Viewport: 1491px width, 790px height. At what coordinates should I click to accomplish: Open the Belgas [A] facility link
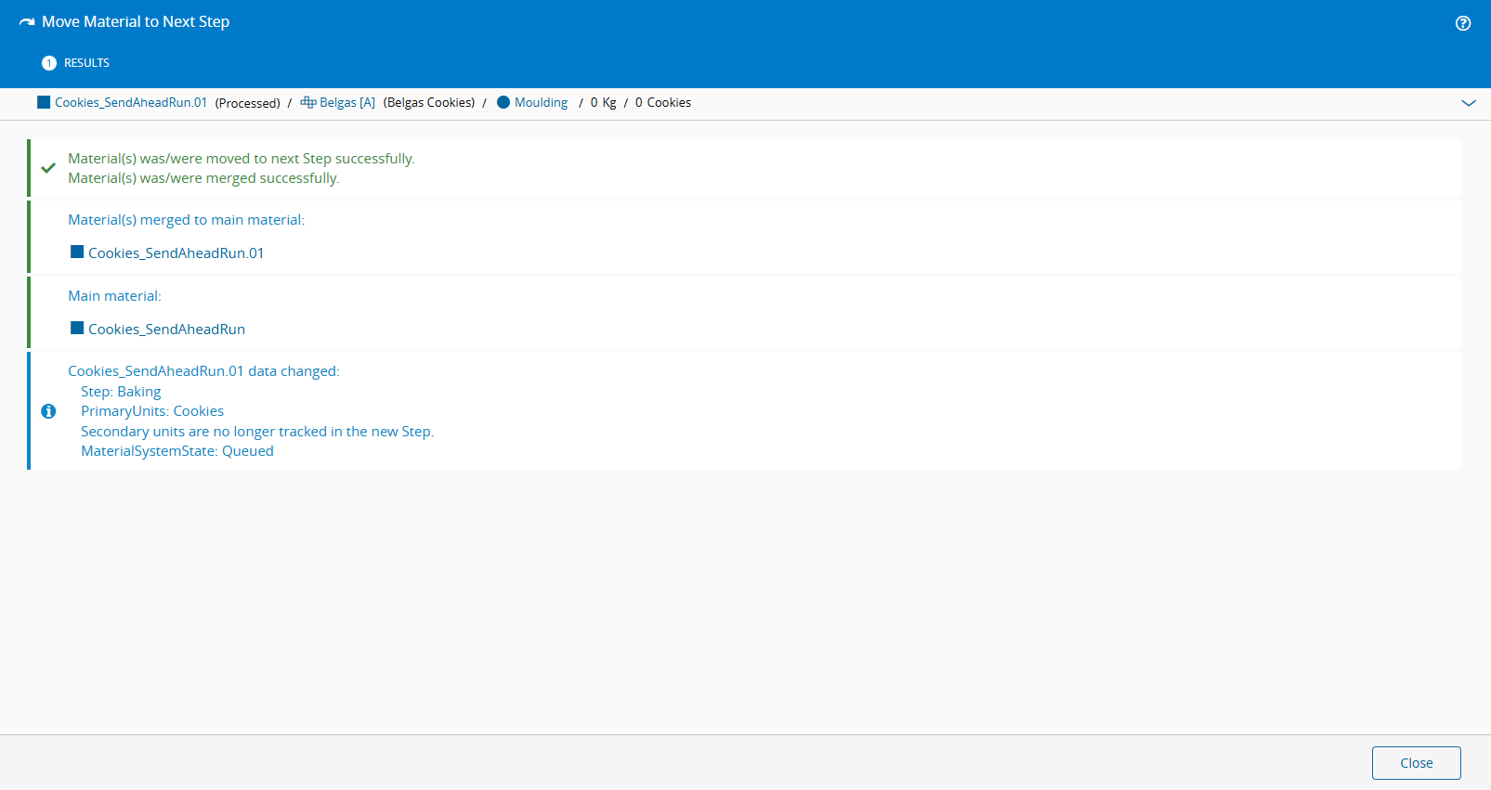pyautogui.click(x=347, y=102)
